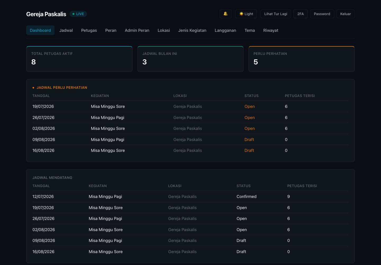The height and width of the screenshot is (265, 381).
Task: Click petugas count 9 for 12/07/2026
Action: tap(288, 197)
